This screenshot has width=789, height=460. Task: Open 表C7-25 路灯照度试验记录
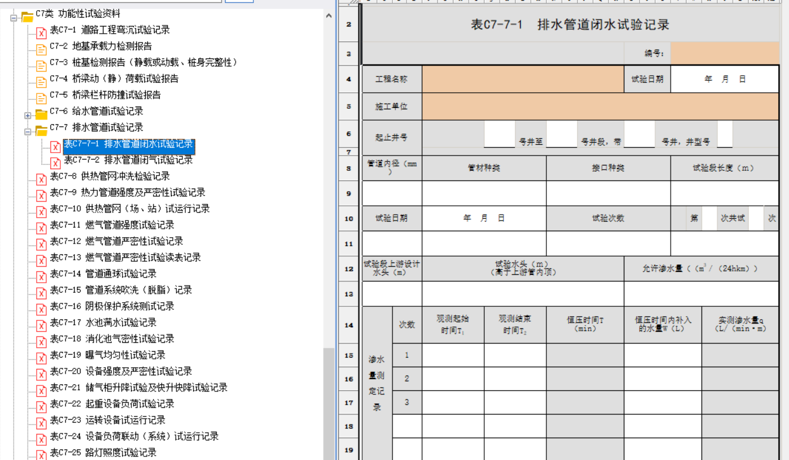[103, 452]
